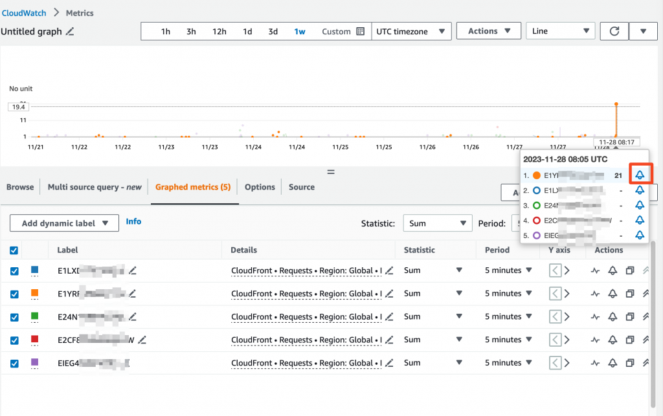Open the Actions dropdown

[489, 31]
